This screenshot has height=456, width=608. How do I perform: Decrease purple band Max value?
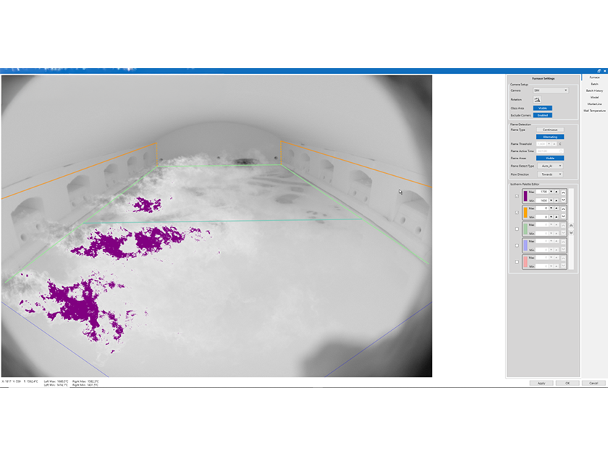point(551,192)
